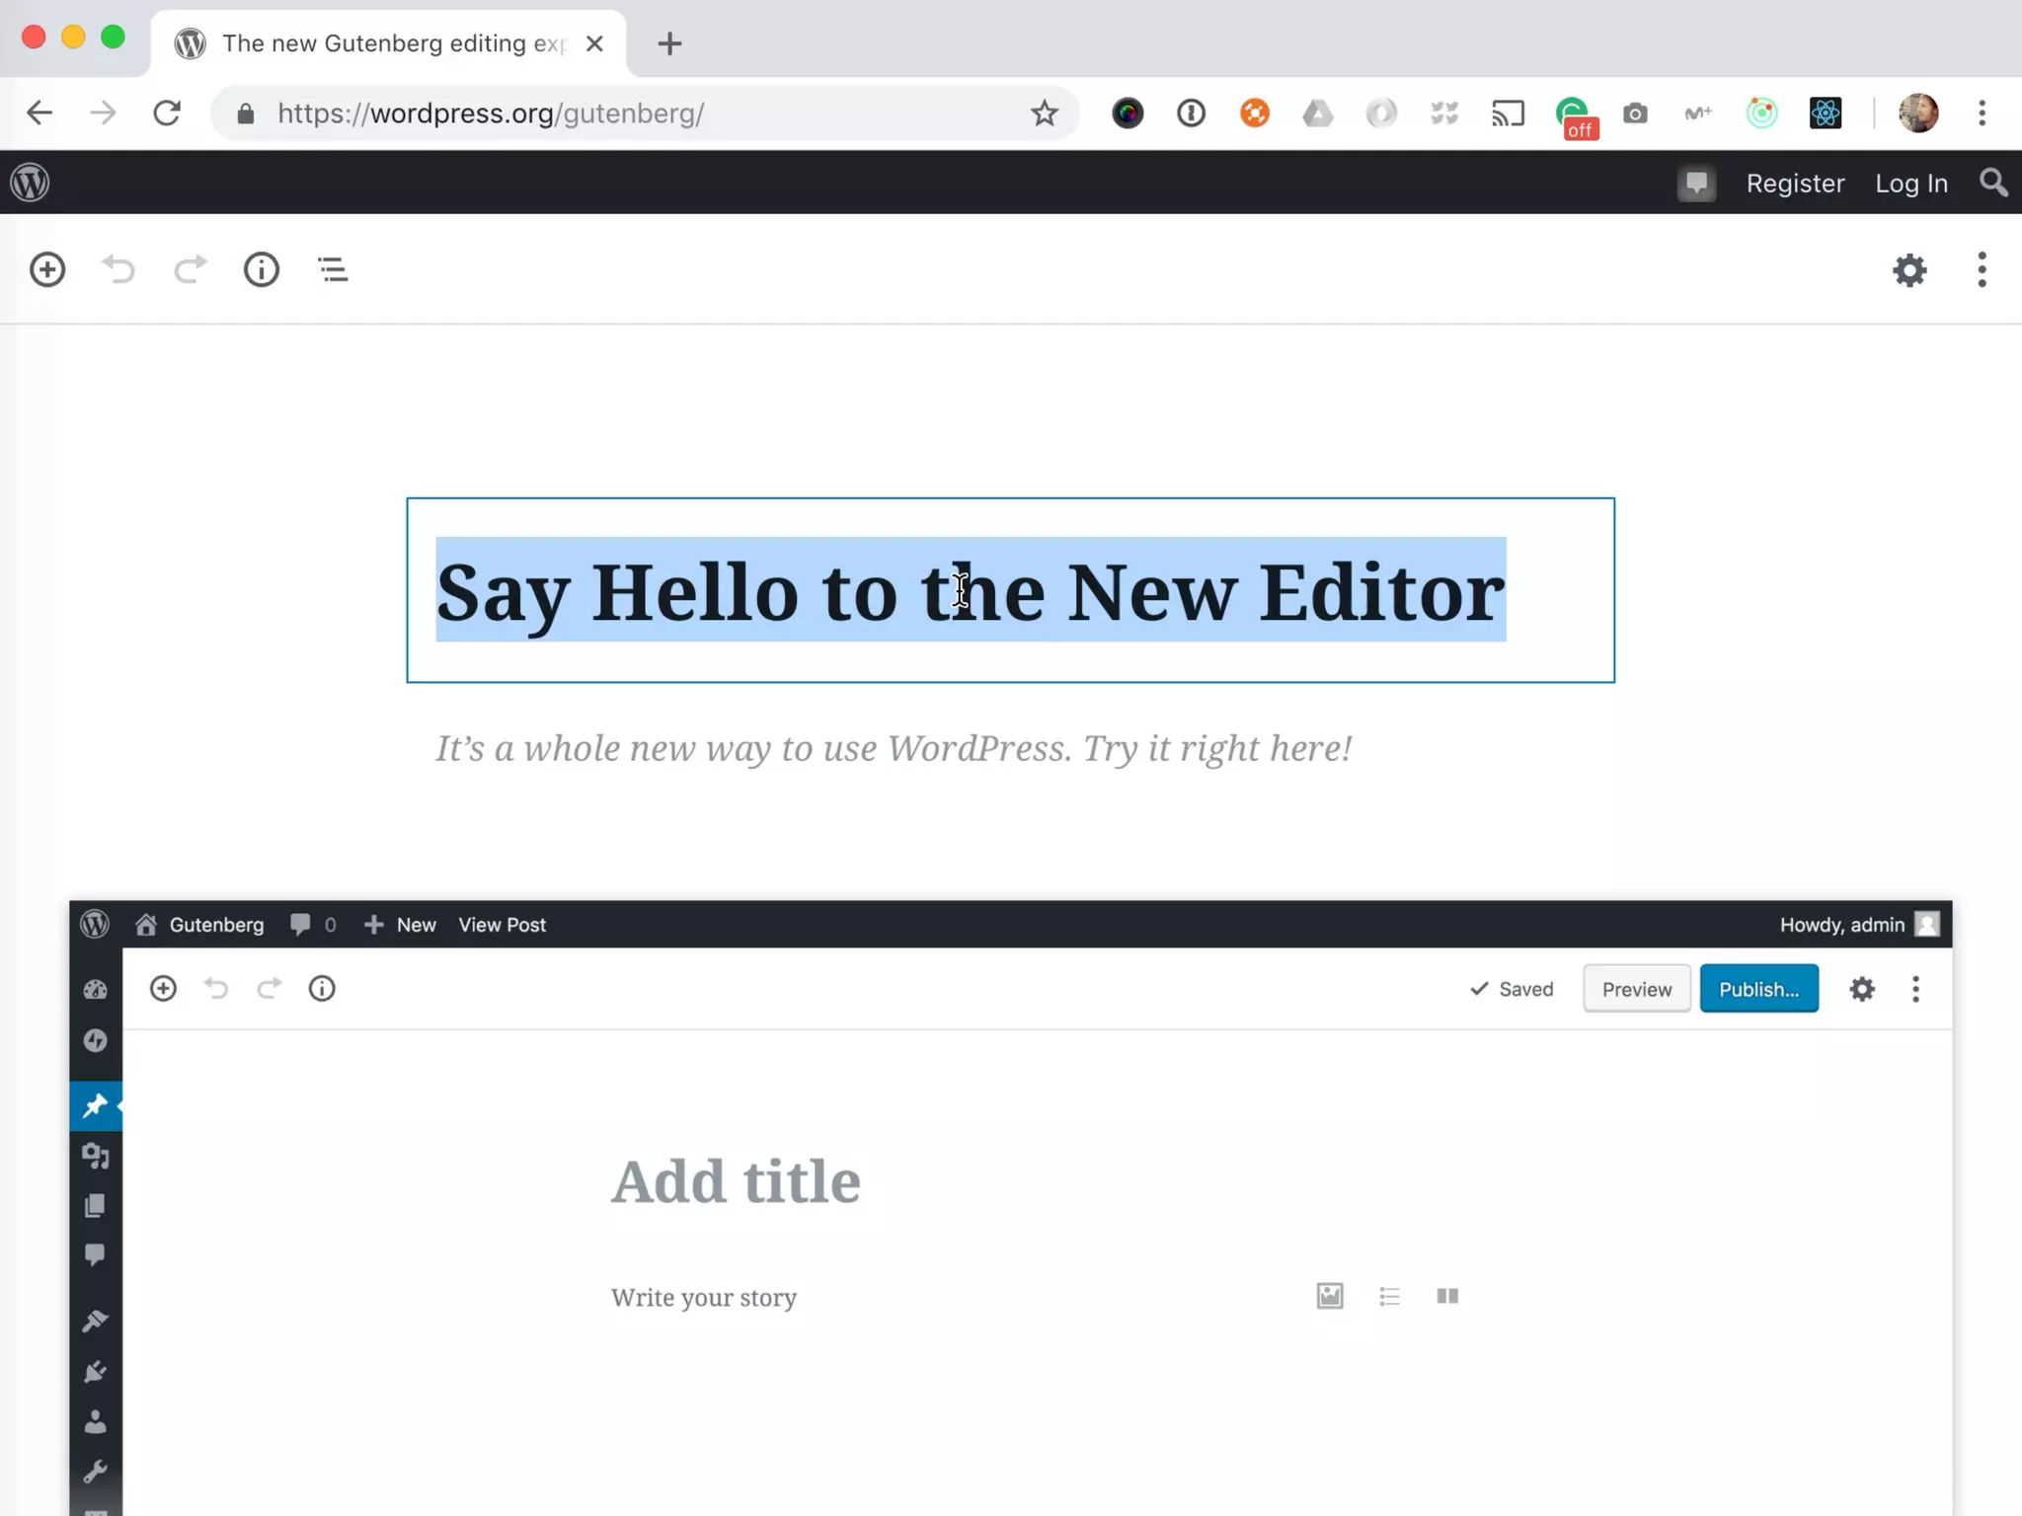
Task: Click the speech bubble icon next to Register
Action: (1697, 184)
